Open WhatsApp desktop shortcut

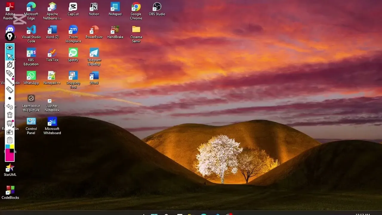tap(31, 78)
